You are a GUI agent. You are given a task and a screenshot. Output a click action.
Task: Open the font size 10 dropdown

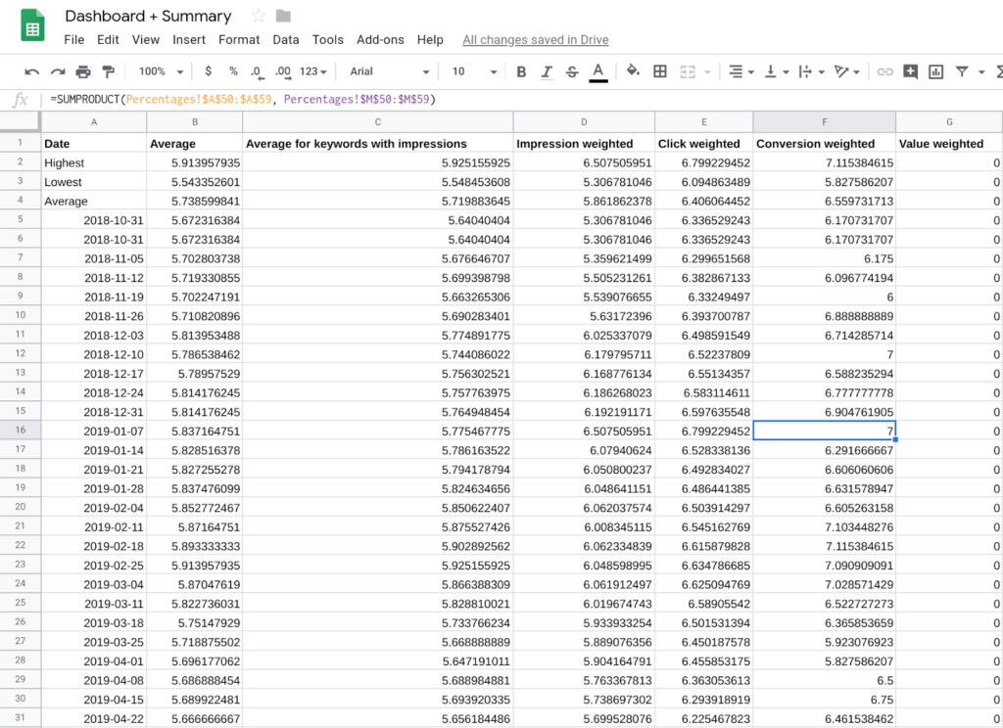coord(474,71)
